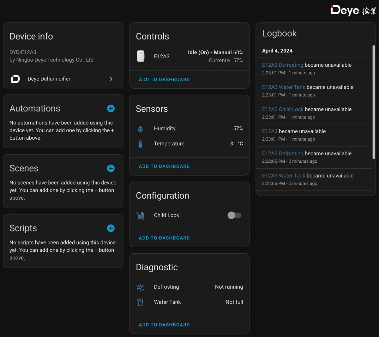Screen dimensions: 379x337
Task: Add a new script with plus icon
Action: click(111, 228)
